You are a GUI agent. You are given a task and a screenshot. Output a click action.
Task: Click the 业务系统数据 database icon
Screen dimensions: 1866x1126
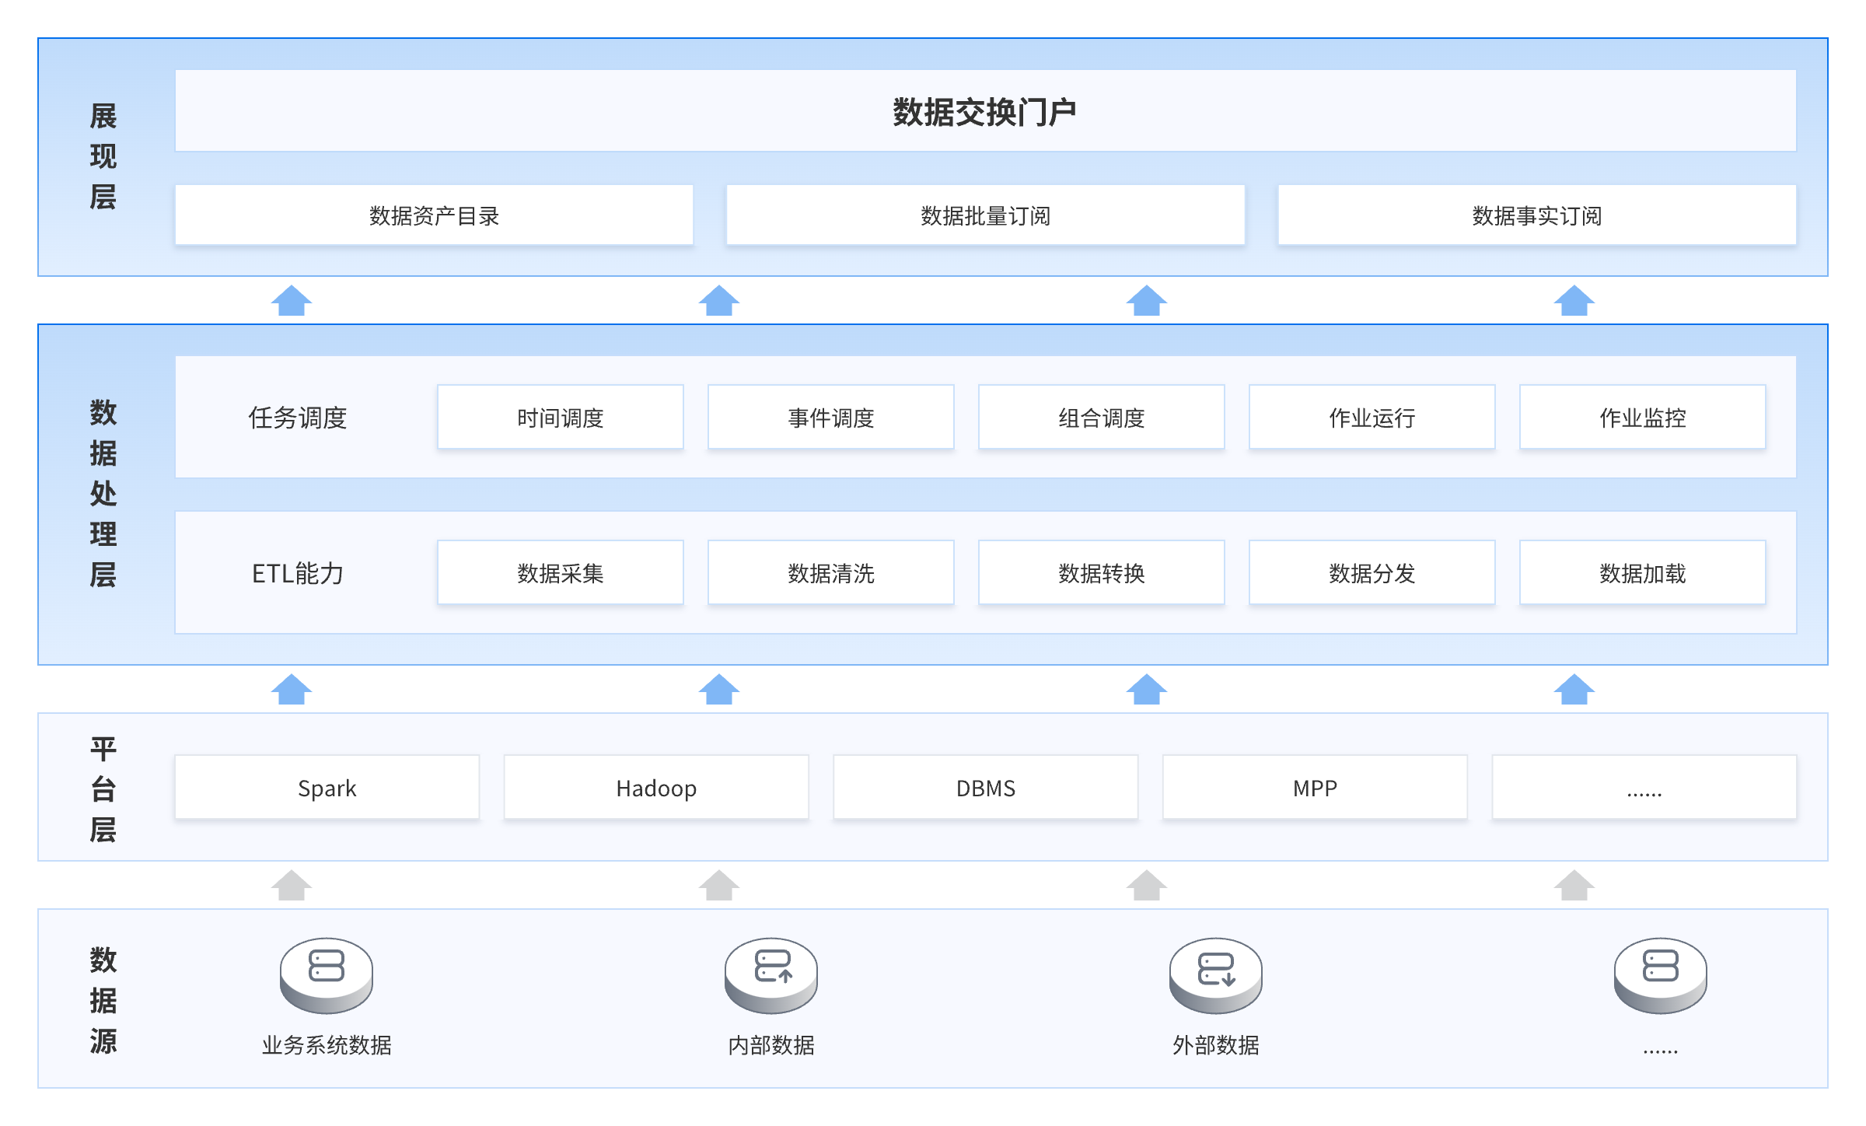[326, 974]
